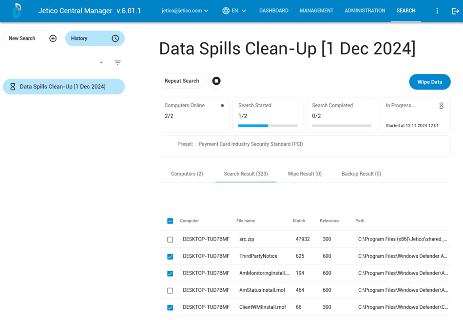Open the three-dot more options menu
463x320 pixels.
coord(437,11)
